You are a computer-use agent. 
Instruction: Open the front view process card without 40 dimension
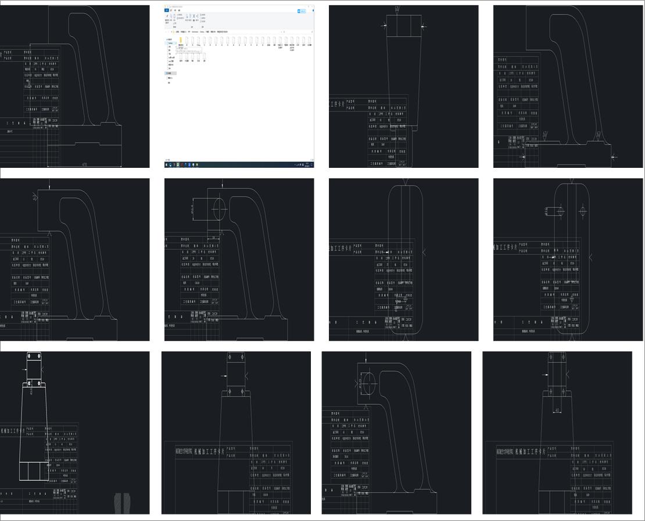(236, 433)
